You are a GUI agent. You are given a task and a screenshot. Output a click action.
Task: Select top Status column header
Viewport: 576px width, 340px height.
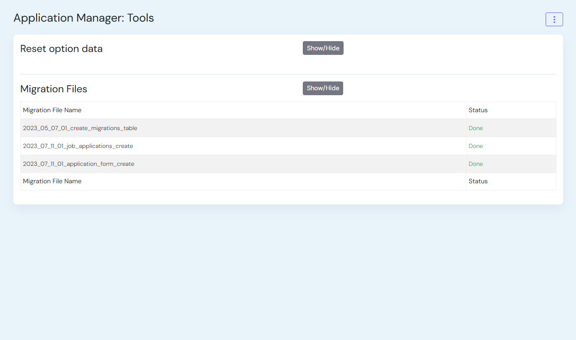tap(478, 110)
